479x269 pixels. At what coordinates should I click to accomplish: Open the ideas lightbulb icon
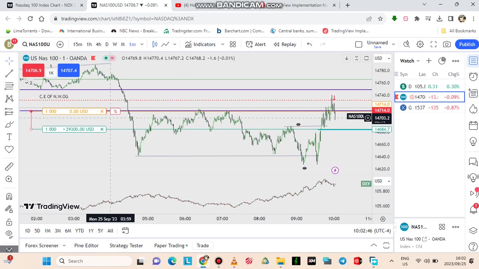(x=473, y=142)
